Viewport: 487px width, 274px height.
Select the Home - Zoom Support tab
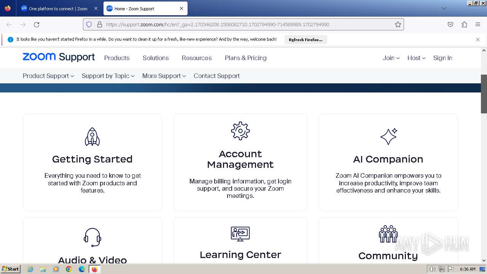[145, 8]
